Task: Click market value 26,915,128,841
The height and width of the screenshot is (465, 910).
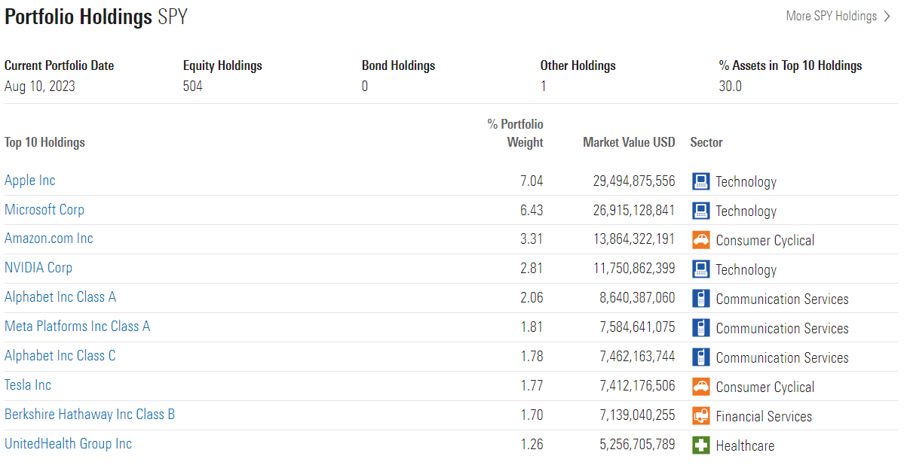Action: [634, 210]
